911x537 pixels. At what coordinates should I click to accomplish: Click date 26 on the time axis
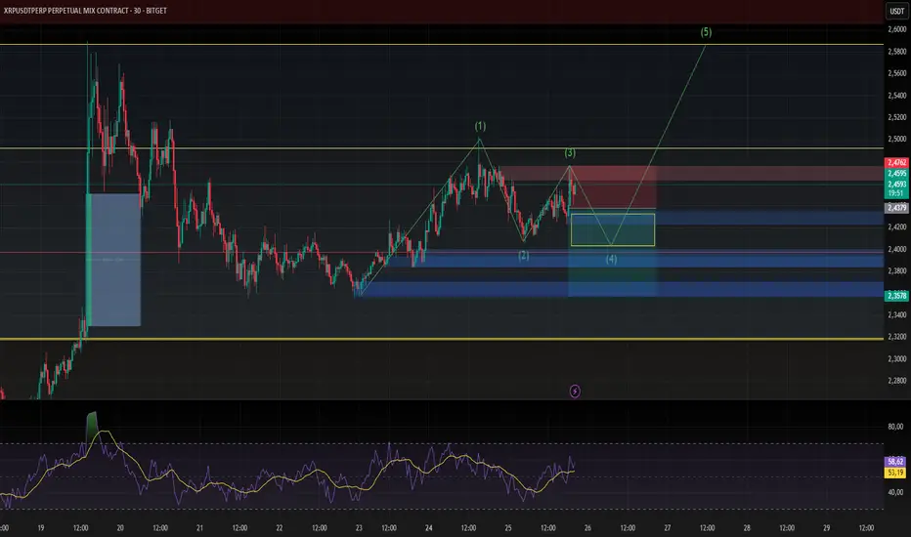(x=588, y=528)
